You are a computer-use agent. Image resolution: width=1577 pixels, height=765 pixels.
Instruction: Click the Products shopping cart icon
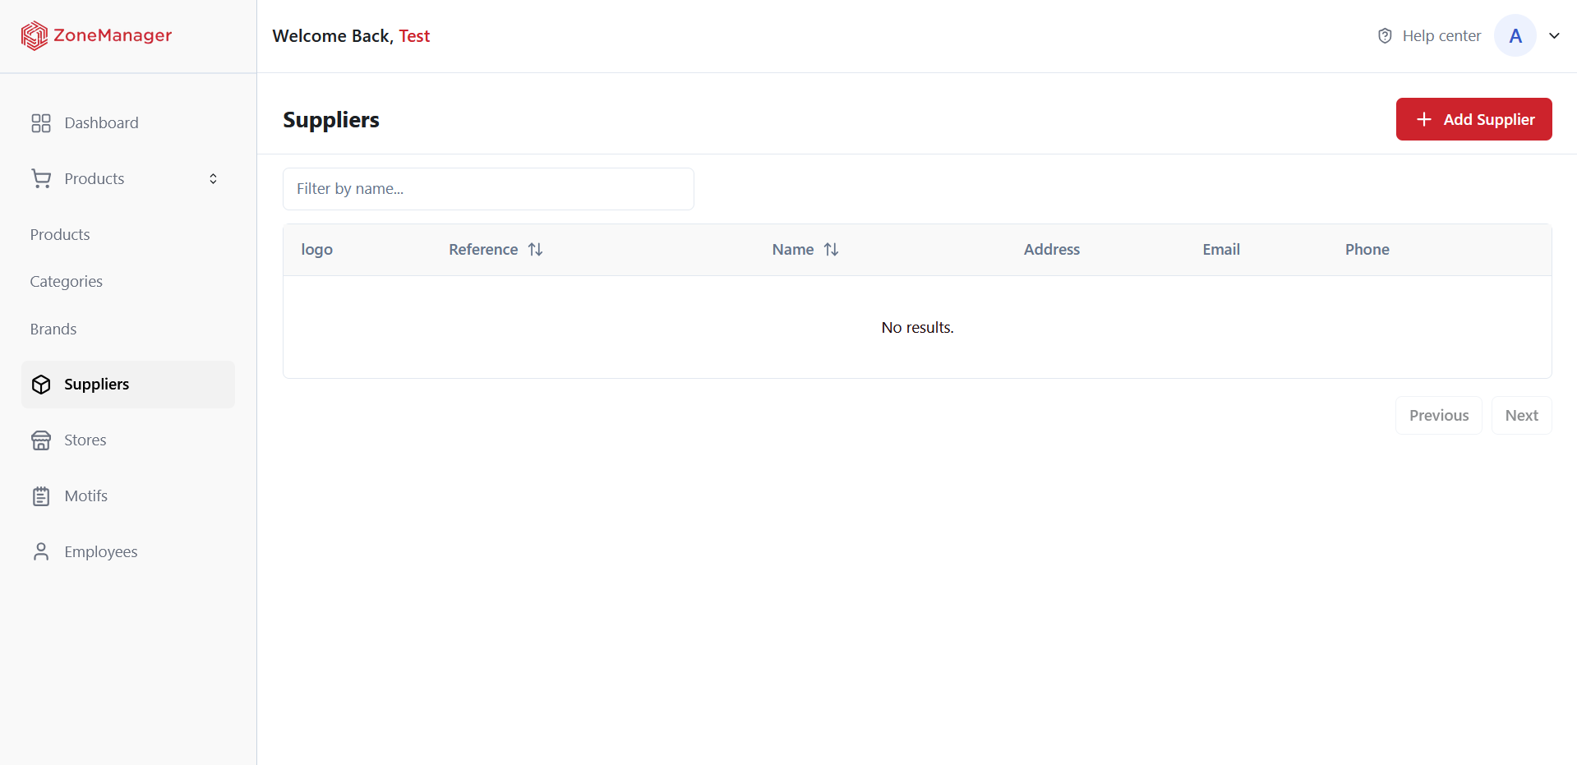41,178
